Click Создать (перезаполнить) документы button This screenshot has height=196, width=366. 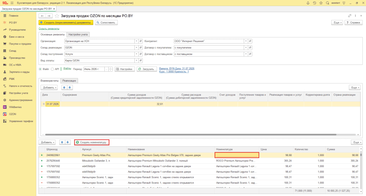click(66, 22)
